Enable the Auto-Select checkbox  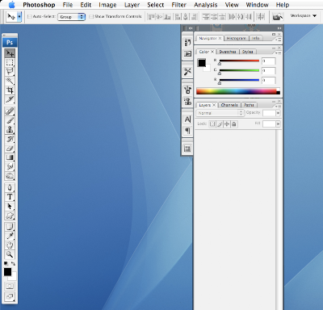[x=30, y=17]
